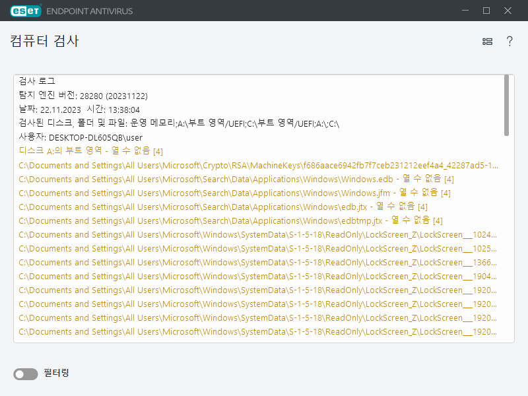This screenshot has width=528, height=396.
Task: Select the edb.jtx log entry
Action: (x=223, y=207)
